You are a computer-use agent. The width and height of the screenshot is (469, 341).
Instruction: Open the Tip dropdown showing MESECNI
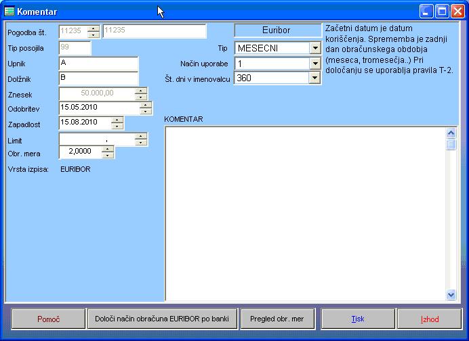click(314, 48)
